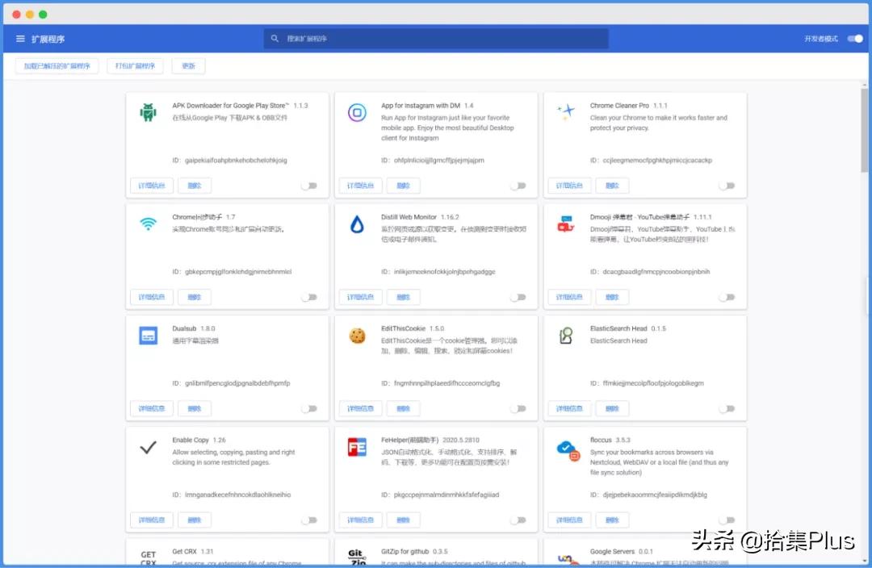Viewport: 872px width, 568px height.
Task: Click the FeHelper FE icon
Action: (x=357, y=448)
